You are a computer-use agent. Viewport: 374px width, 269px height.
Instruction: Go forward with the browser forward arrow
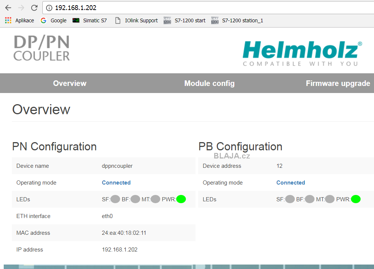[21, 8]
